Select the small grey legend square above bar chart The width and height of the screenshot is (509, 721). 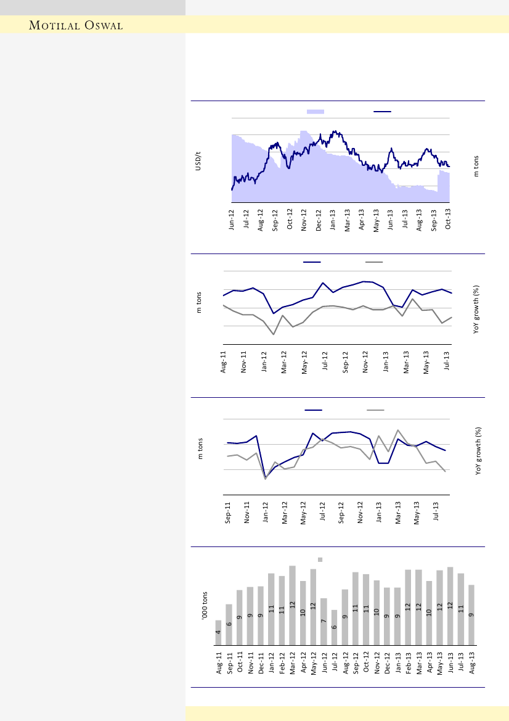tap(320, 559)
